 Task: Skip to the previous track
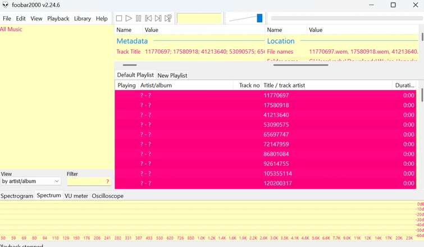click(148, 18)
